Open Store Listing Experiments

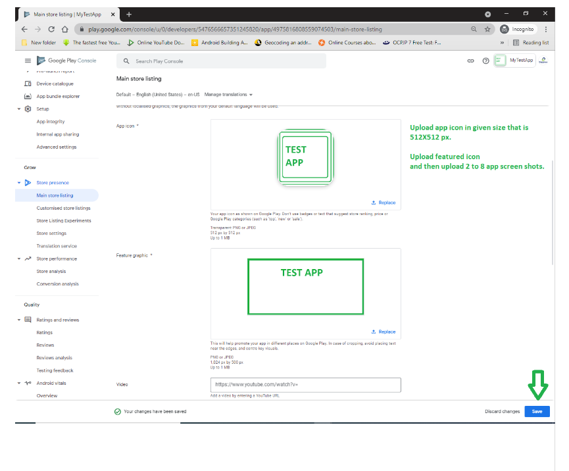click(x=64, y=220)
